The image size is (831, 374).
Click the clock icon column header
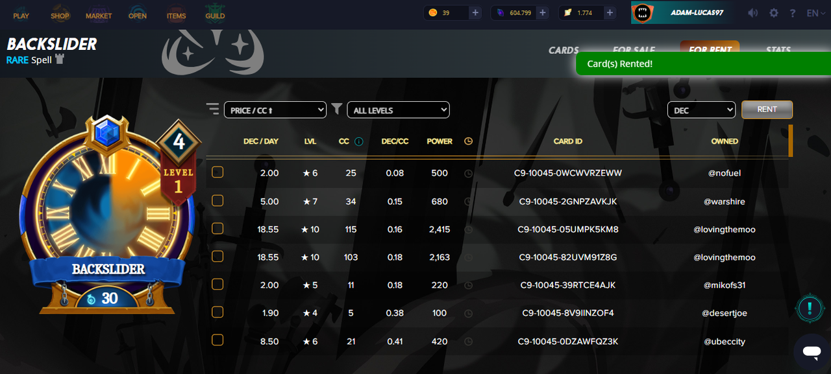[x=468, y=141]
